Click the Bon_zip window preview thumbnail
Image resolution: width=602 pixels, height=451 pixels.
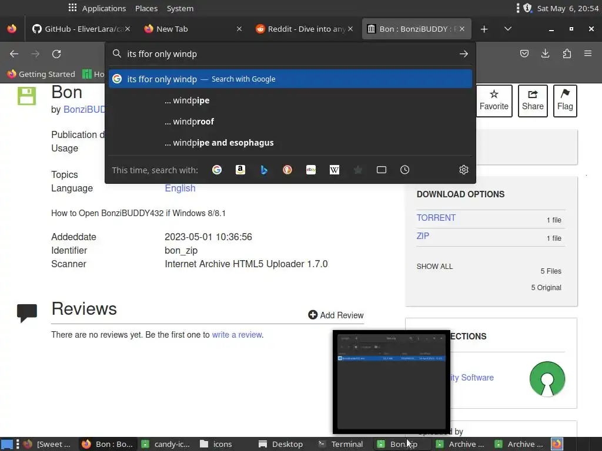(391, 382)
